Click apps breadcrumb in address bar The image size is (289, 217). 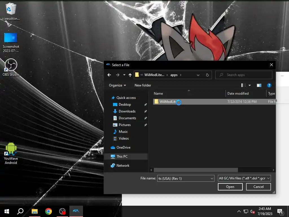(x=174, y=75)
